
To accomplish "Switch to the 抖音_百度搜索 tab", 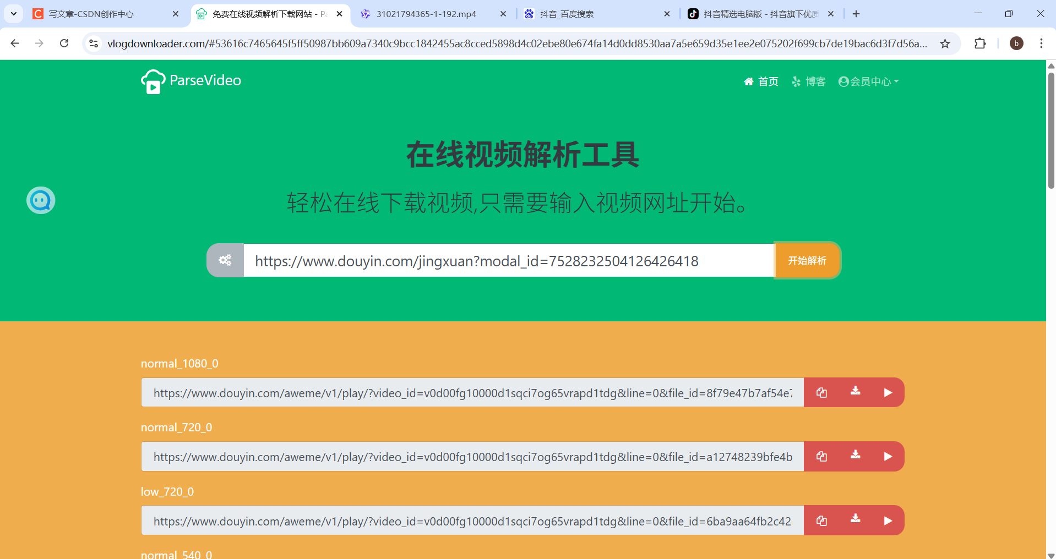I will 597,14.
